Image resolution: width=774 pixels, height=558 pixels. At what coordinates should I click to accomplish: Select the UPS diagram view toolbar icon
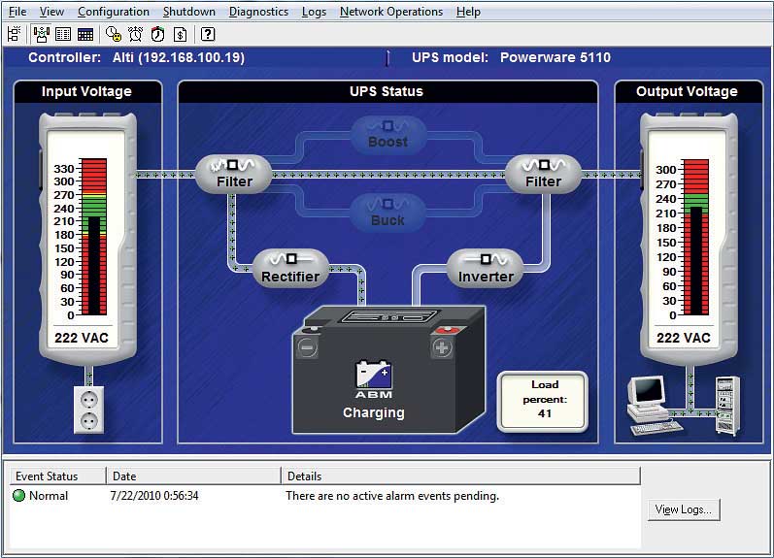coord(42,34)
